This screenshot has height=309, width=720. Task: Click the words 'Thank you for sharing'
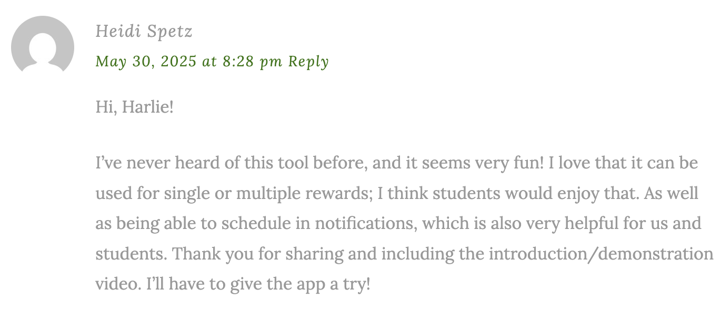coord(233,254)
